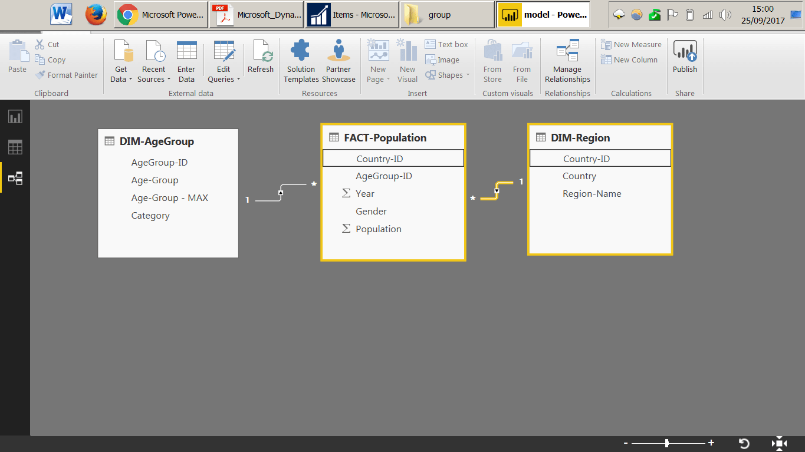This screenshot has width=805, height=452.
Task: Click the Paste icon
Action: (x=18, y=57)
